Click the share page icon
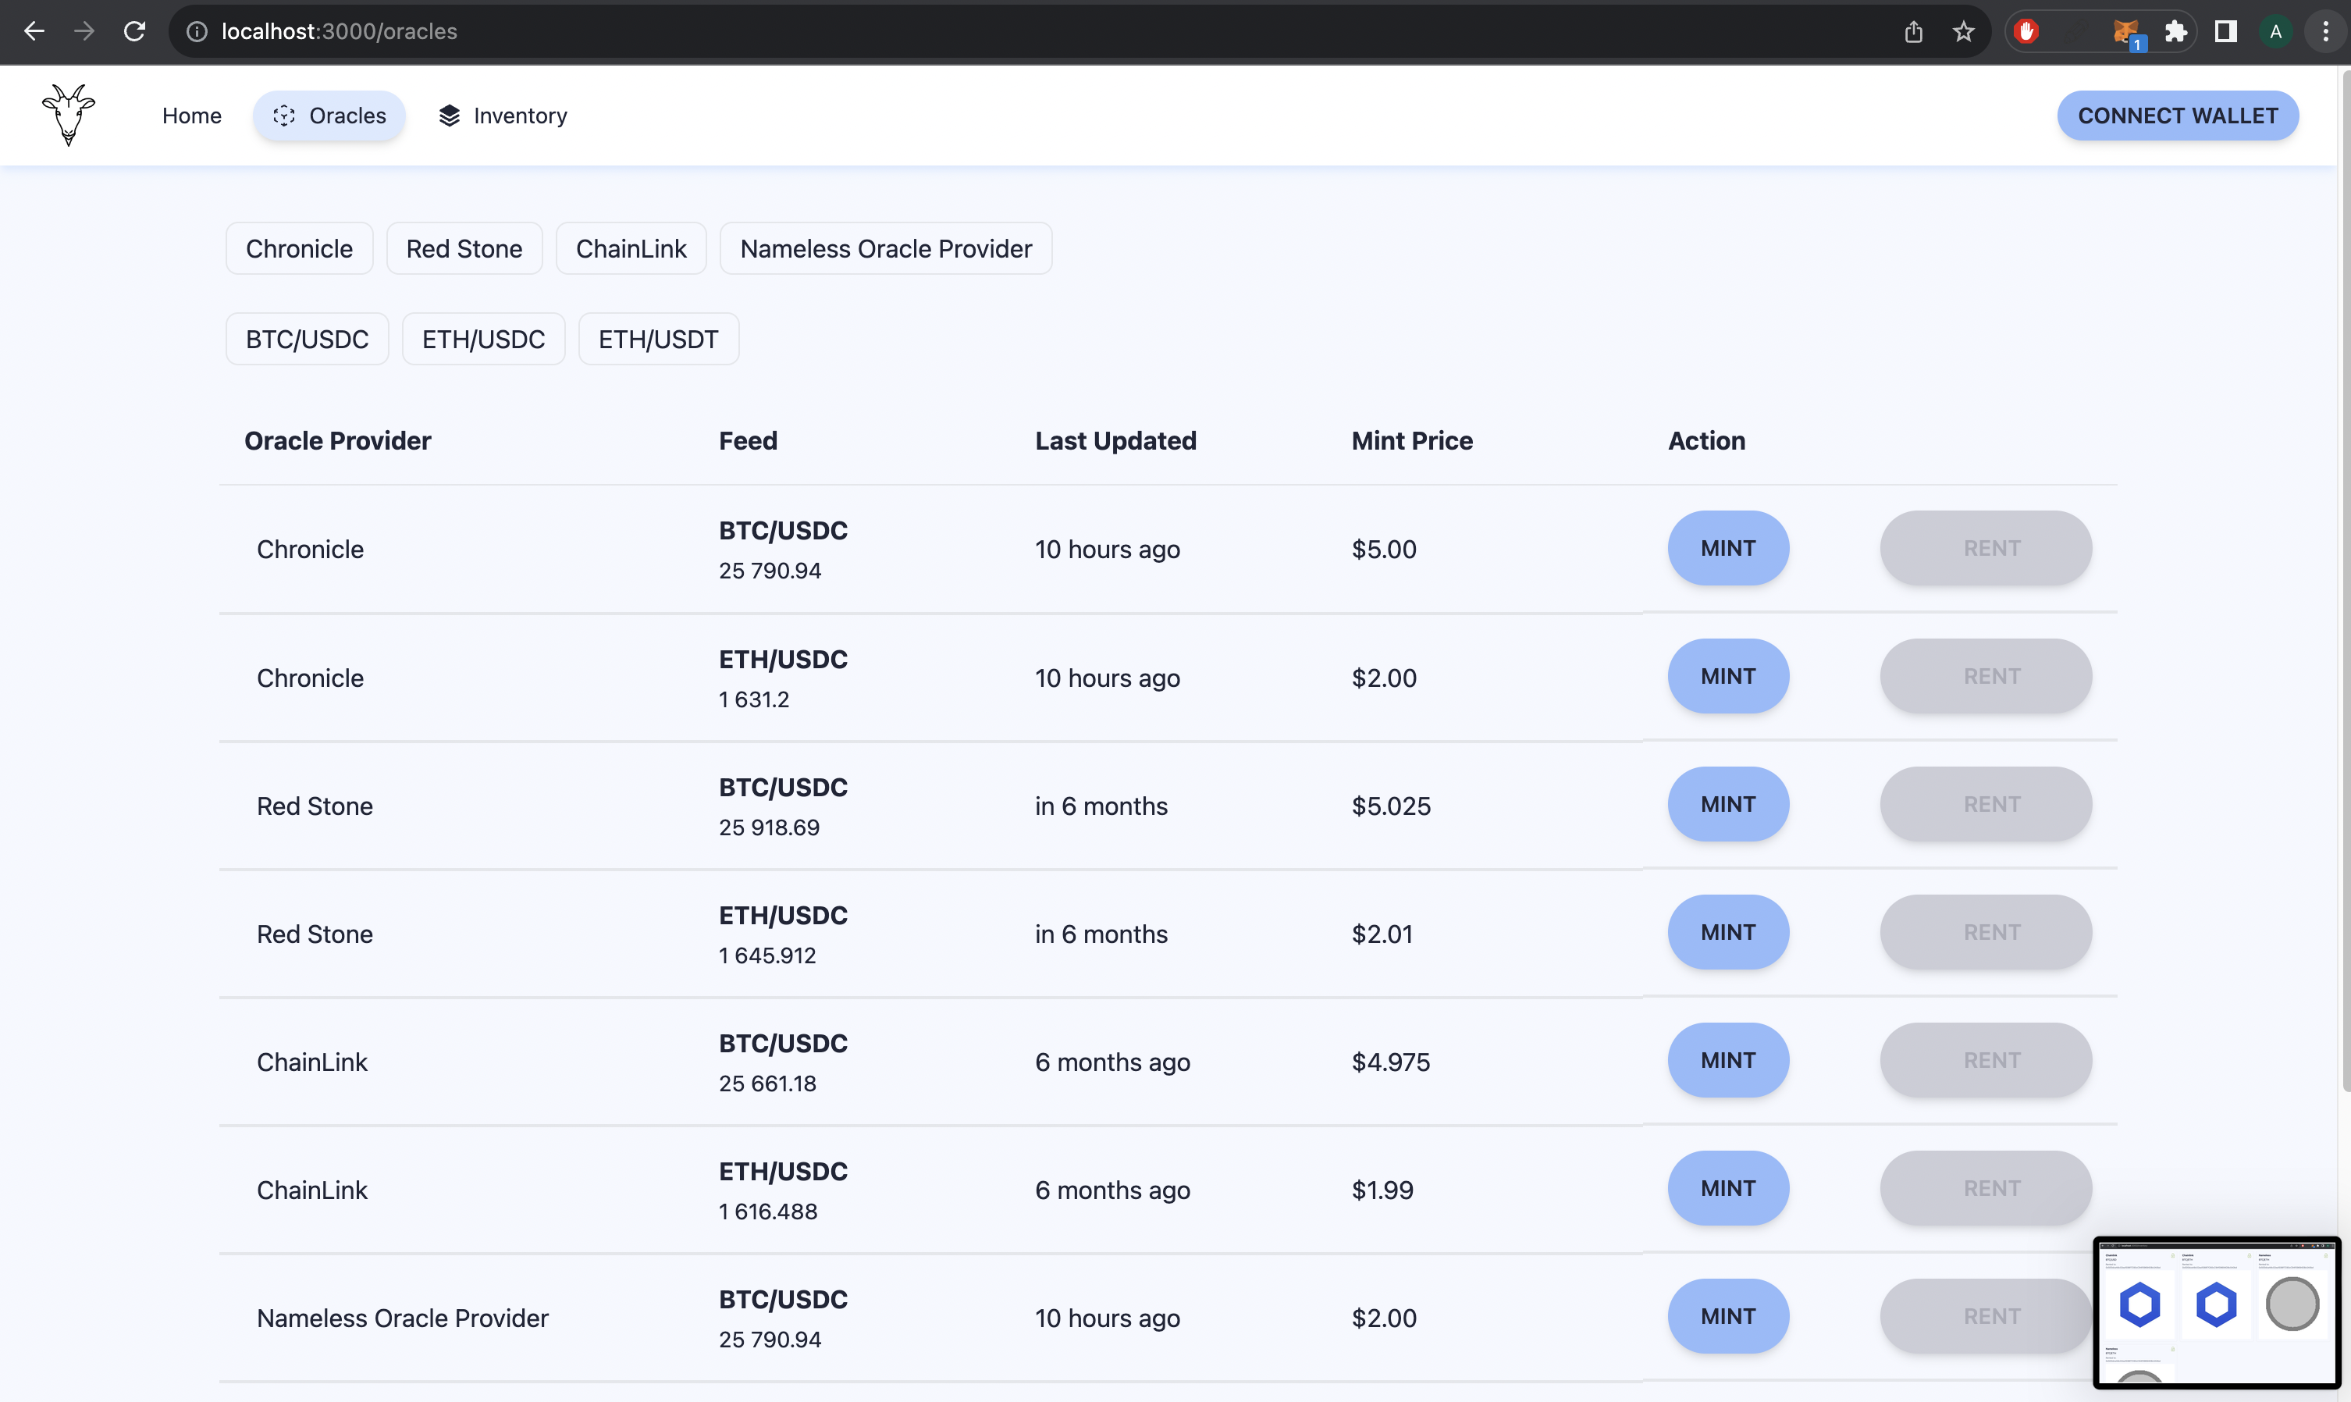This screenshot has width=2351, height=1402. [1914, 31]
